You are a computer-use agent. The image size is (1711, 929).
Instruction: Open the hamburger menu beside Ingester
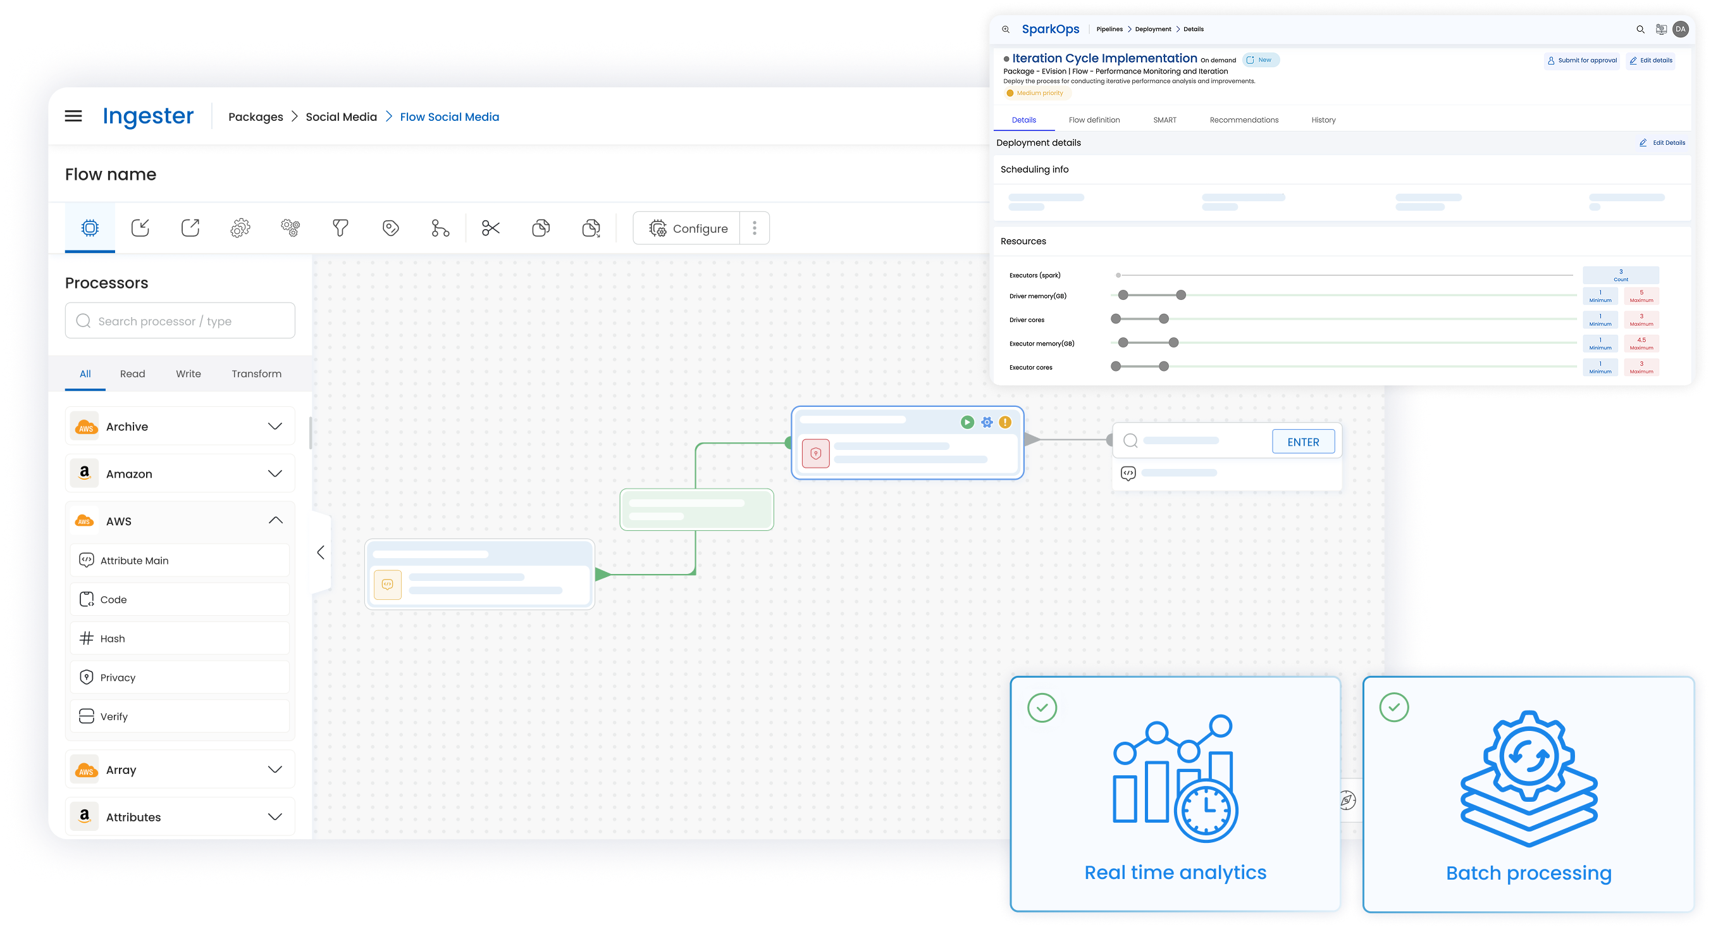pyautogui.click(x=73, y=116)
